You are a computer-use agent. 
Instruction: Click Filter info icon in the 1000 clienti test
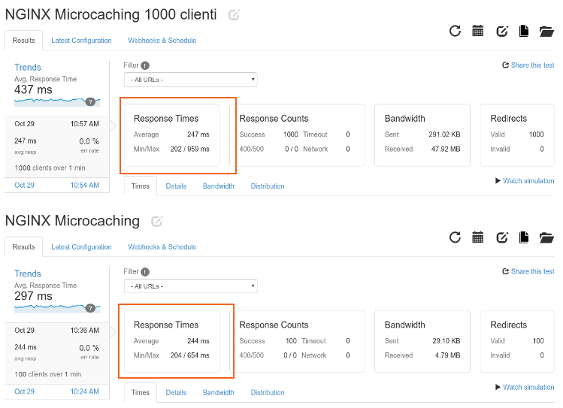pyautogui.click(x=145, y=65)
